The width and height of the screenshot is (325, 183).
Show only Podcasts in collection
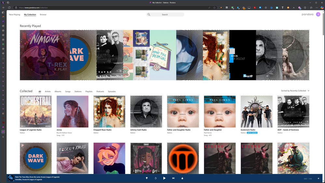point(100,91)
